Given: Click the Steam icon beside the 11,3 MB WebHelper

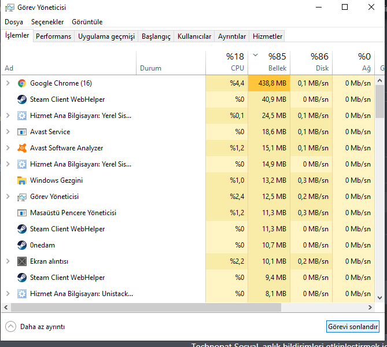Looking at the screenshot, I should click(22, 229).
